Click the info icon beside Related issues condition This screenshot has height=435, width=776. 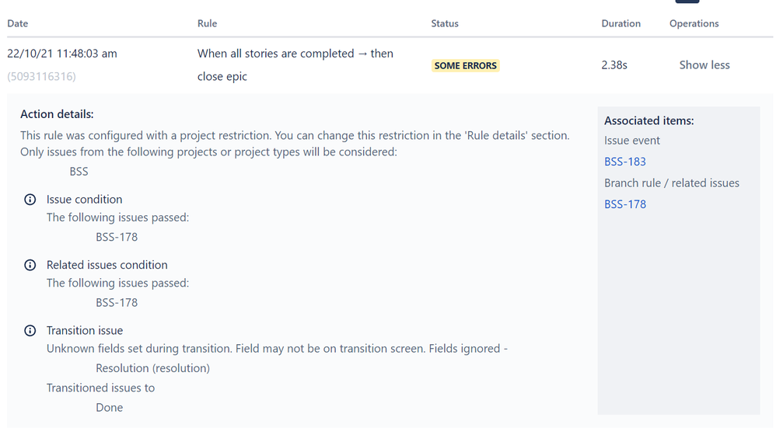30,265
